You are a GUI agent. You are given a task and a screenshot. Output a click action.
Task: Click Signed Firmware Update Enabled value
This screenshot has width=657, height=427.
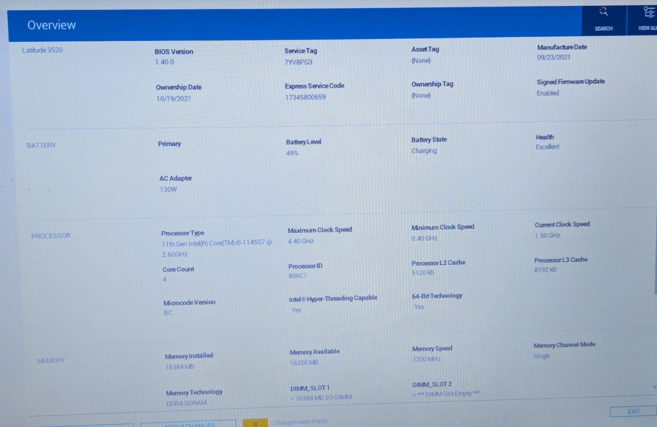[548, 93]
